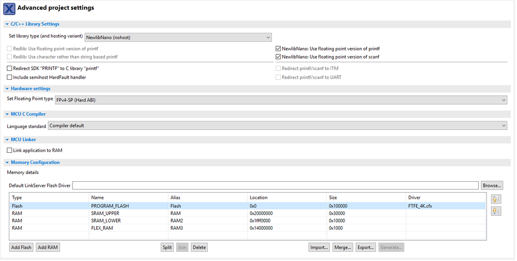Open the Language standard dropdown
Image resolution: width=517 pixels, height=261 pixels.
[x=277, y=126]
